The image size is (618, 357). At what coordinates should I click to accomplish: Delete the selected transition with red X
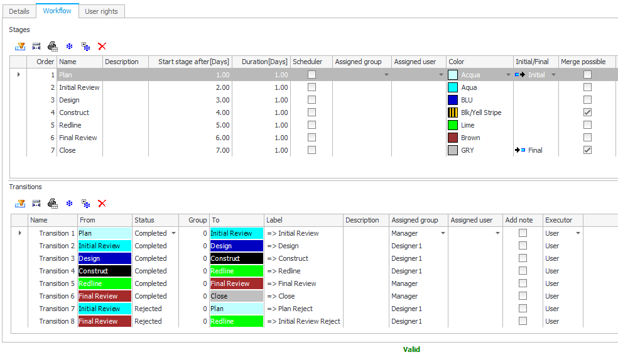click(102, 204)
